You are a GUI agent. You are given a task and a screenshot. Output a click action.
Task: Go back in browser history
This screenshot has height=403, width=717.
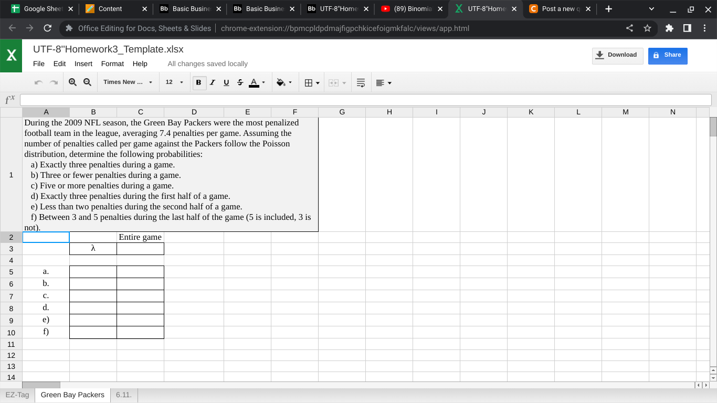12,28
